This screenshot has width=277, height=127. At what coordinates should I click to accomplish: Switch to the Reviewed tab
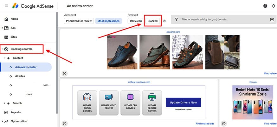(x=136, y=21)
